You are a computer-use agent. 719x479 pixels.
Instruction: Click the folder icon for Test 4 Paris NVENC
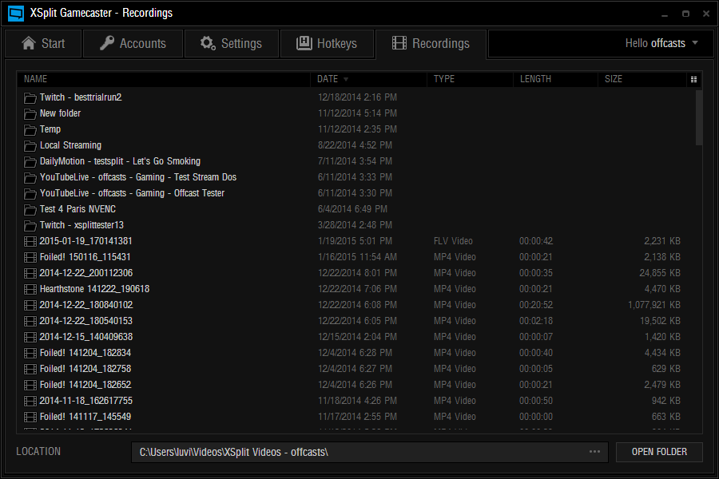pyautogui.click(x=30, y=209)
